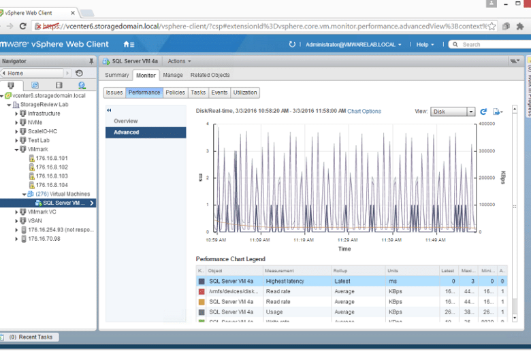The height and width of the screenshot is (351, 531).
Task: Select VMs and Templates navigator tab
Action: pos(35,85)
